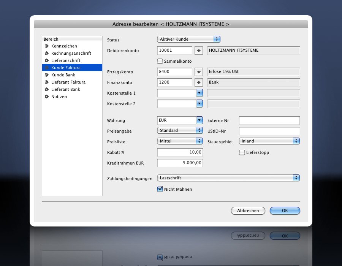Click the Debitorenkonto field with 10001

tap(175, 51)
